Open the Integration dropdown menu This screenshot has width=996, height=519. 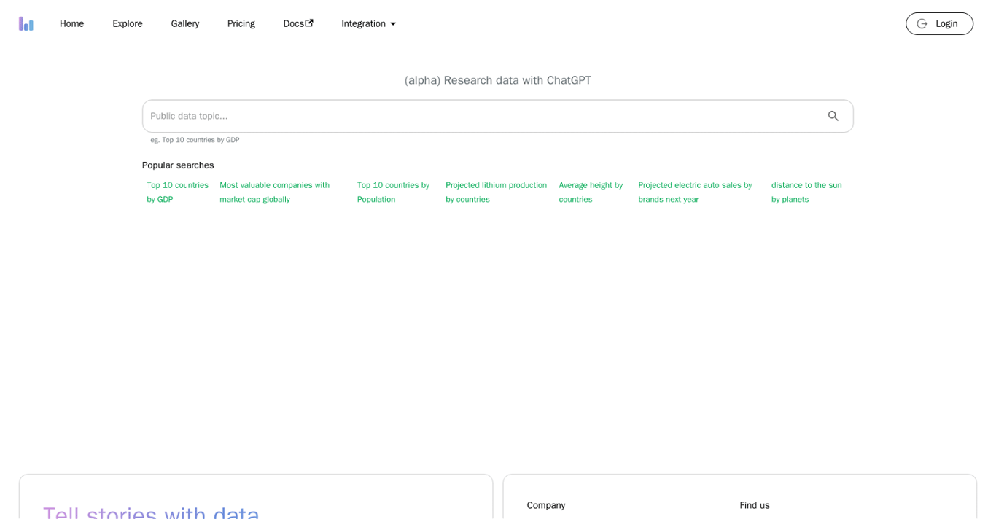tap(369, 23)
